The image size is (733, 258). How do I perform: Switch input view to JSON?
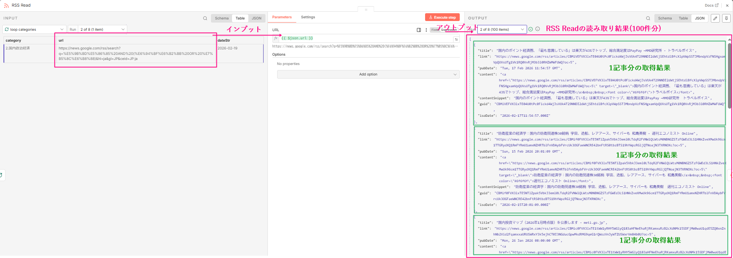[257, 18]
